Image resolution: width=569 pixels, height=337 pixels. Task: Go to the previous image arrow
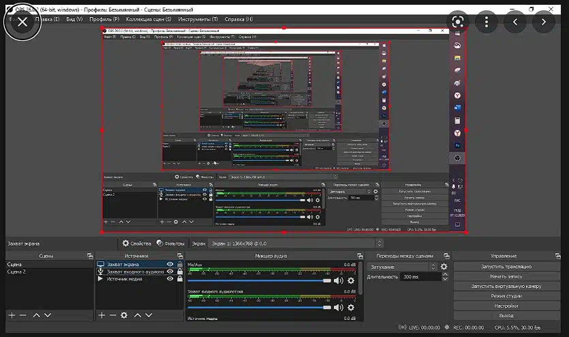click(515, 22)
